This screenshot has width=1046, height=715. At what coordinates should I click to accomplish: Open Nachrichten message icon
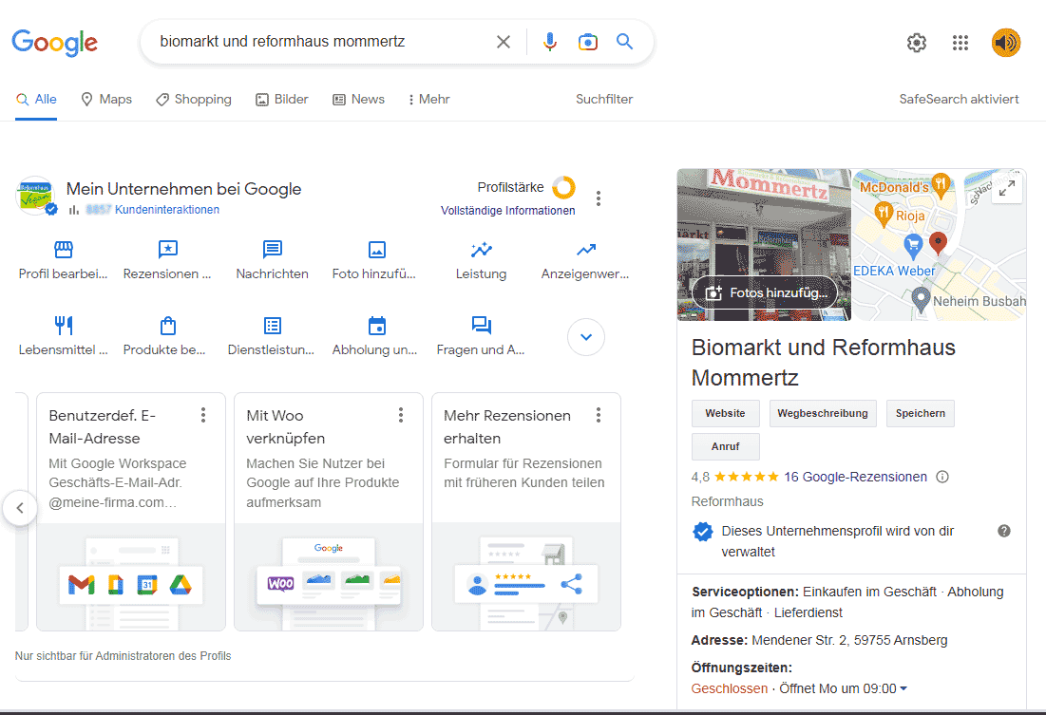(x=272, y=250)
